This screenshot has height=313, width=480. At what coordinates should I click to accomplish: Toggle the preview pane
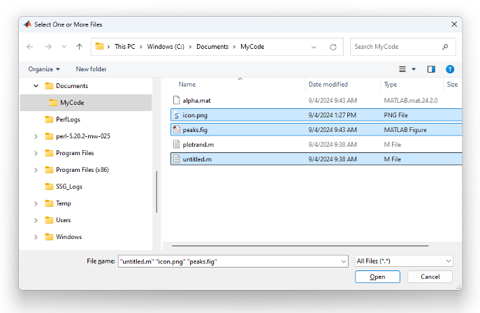coord(431,69)
